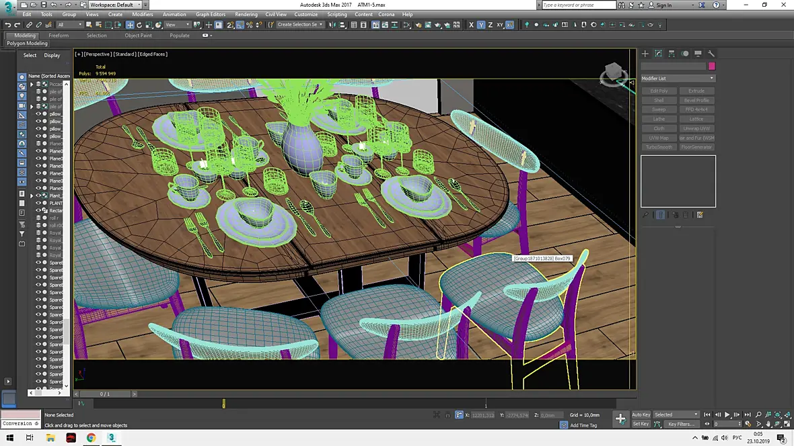This screenshot has height=446, width=794.
Task: Click the TurboSmooth modifier button
Action: (x=659, y=147)
